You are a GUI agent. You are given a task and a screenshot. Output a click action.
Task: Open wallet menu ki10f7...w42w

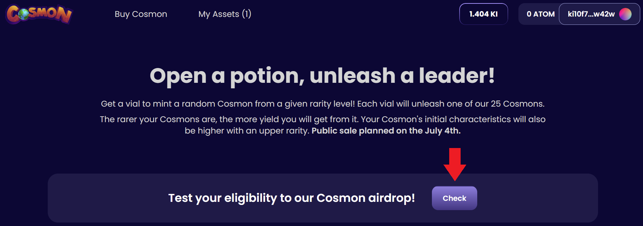point(591,14)
